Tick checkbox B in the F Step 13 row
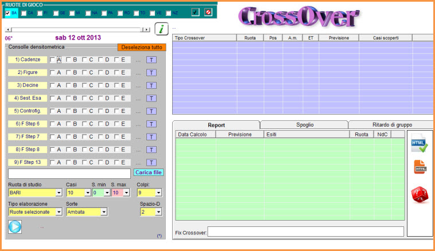Screen dimensions: 435x251 click(x=68, y=162)
